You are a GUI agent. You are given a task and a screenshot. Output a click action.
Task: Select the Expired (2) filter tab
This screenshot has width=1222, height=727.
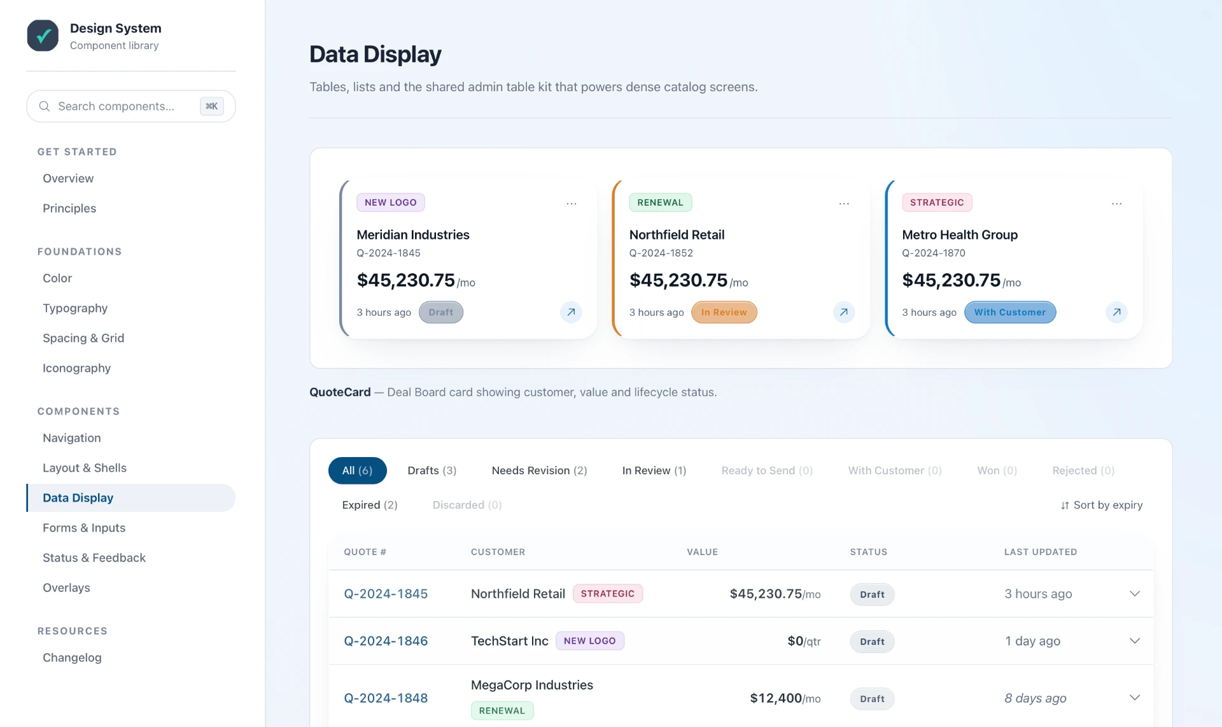coord(370,505)
